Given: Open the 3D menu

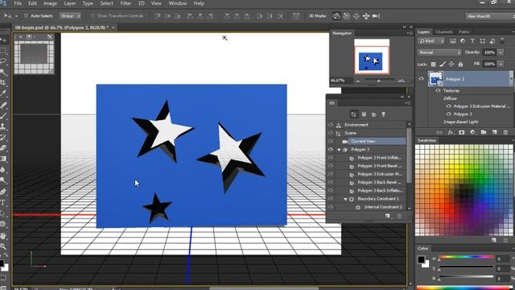Looking at the screenshot, I should click(142, 3).
